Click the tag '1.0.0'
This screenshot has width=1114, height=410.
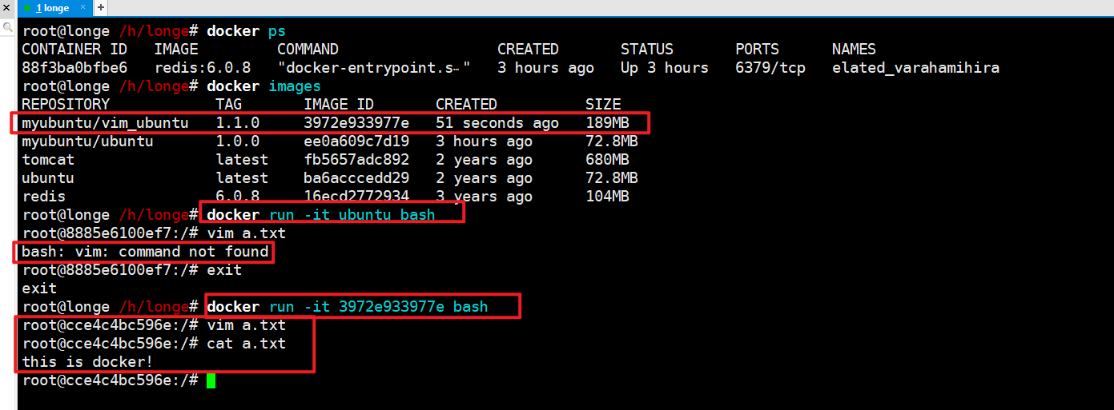pos(237,141)
